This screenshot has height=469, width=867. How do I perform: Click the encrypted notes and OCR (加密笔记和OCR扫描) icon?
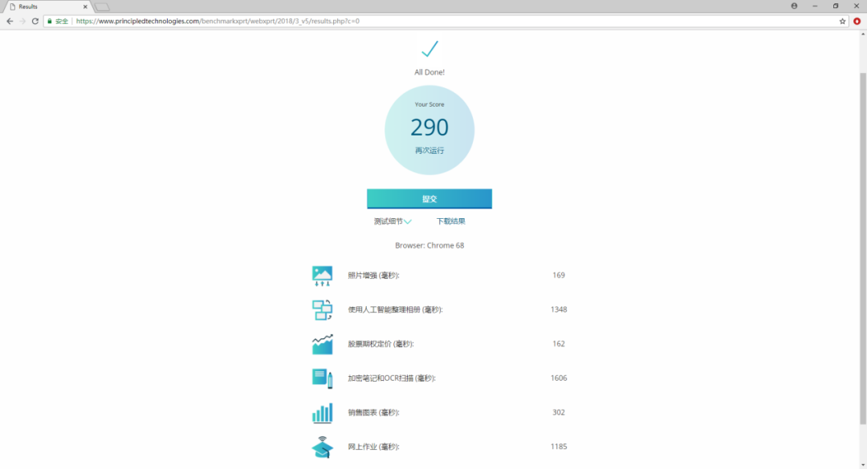click(323, 378)
